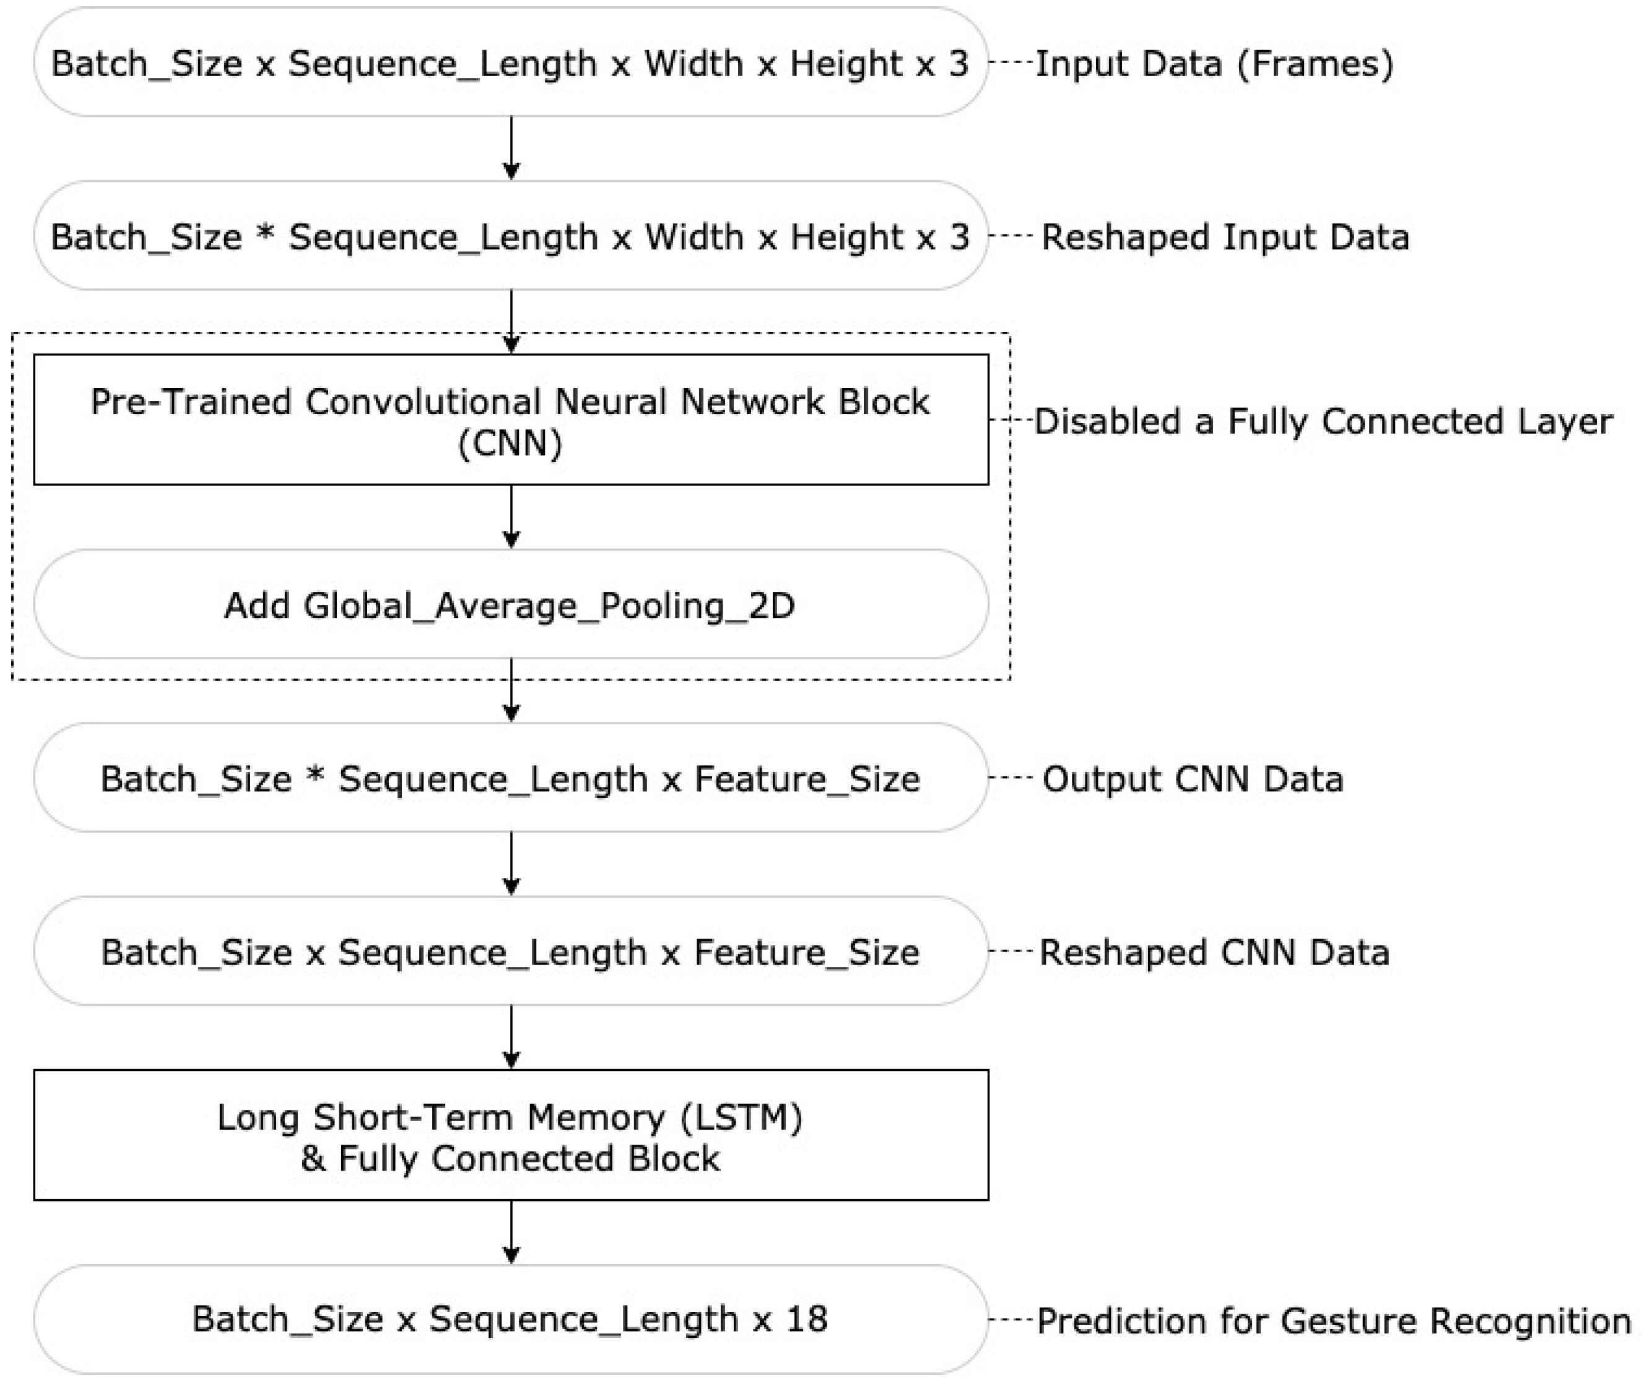Click the "Input Data (Frames)" annotation label

coord(1214,64)
